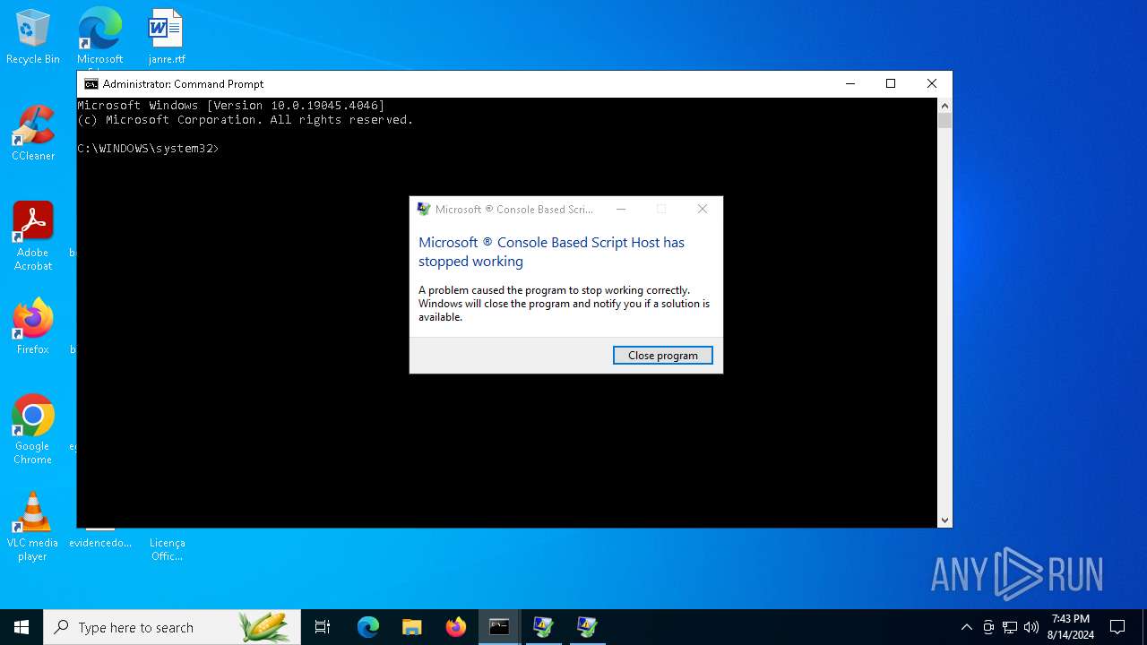
Task: Click the Command Prompt scrollbar up arrow
Action: coord(944,106)
